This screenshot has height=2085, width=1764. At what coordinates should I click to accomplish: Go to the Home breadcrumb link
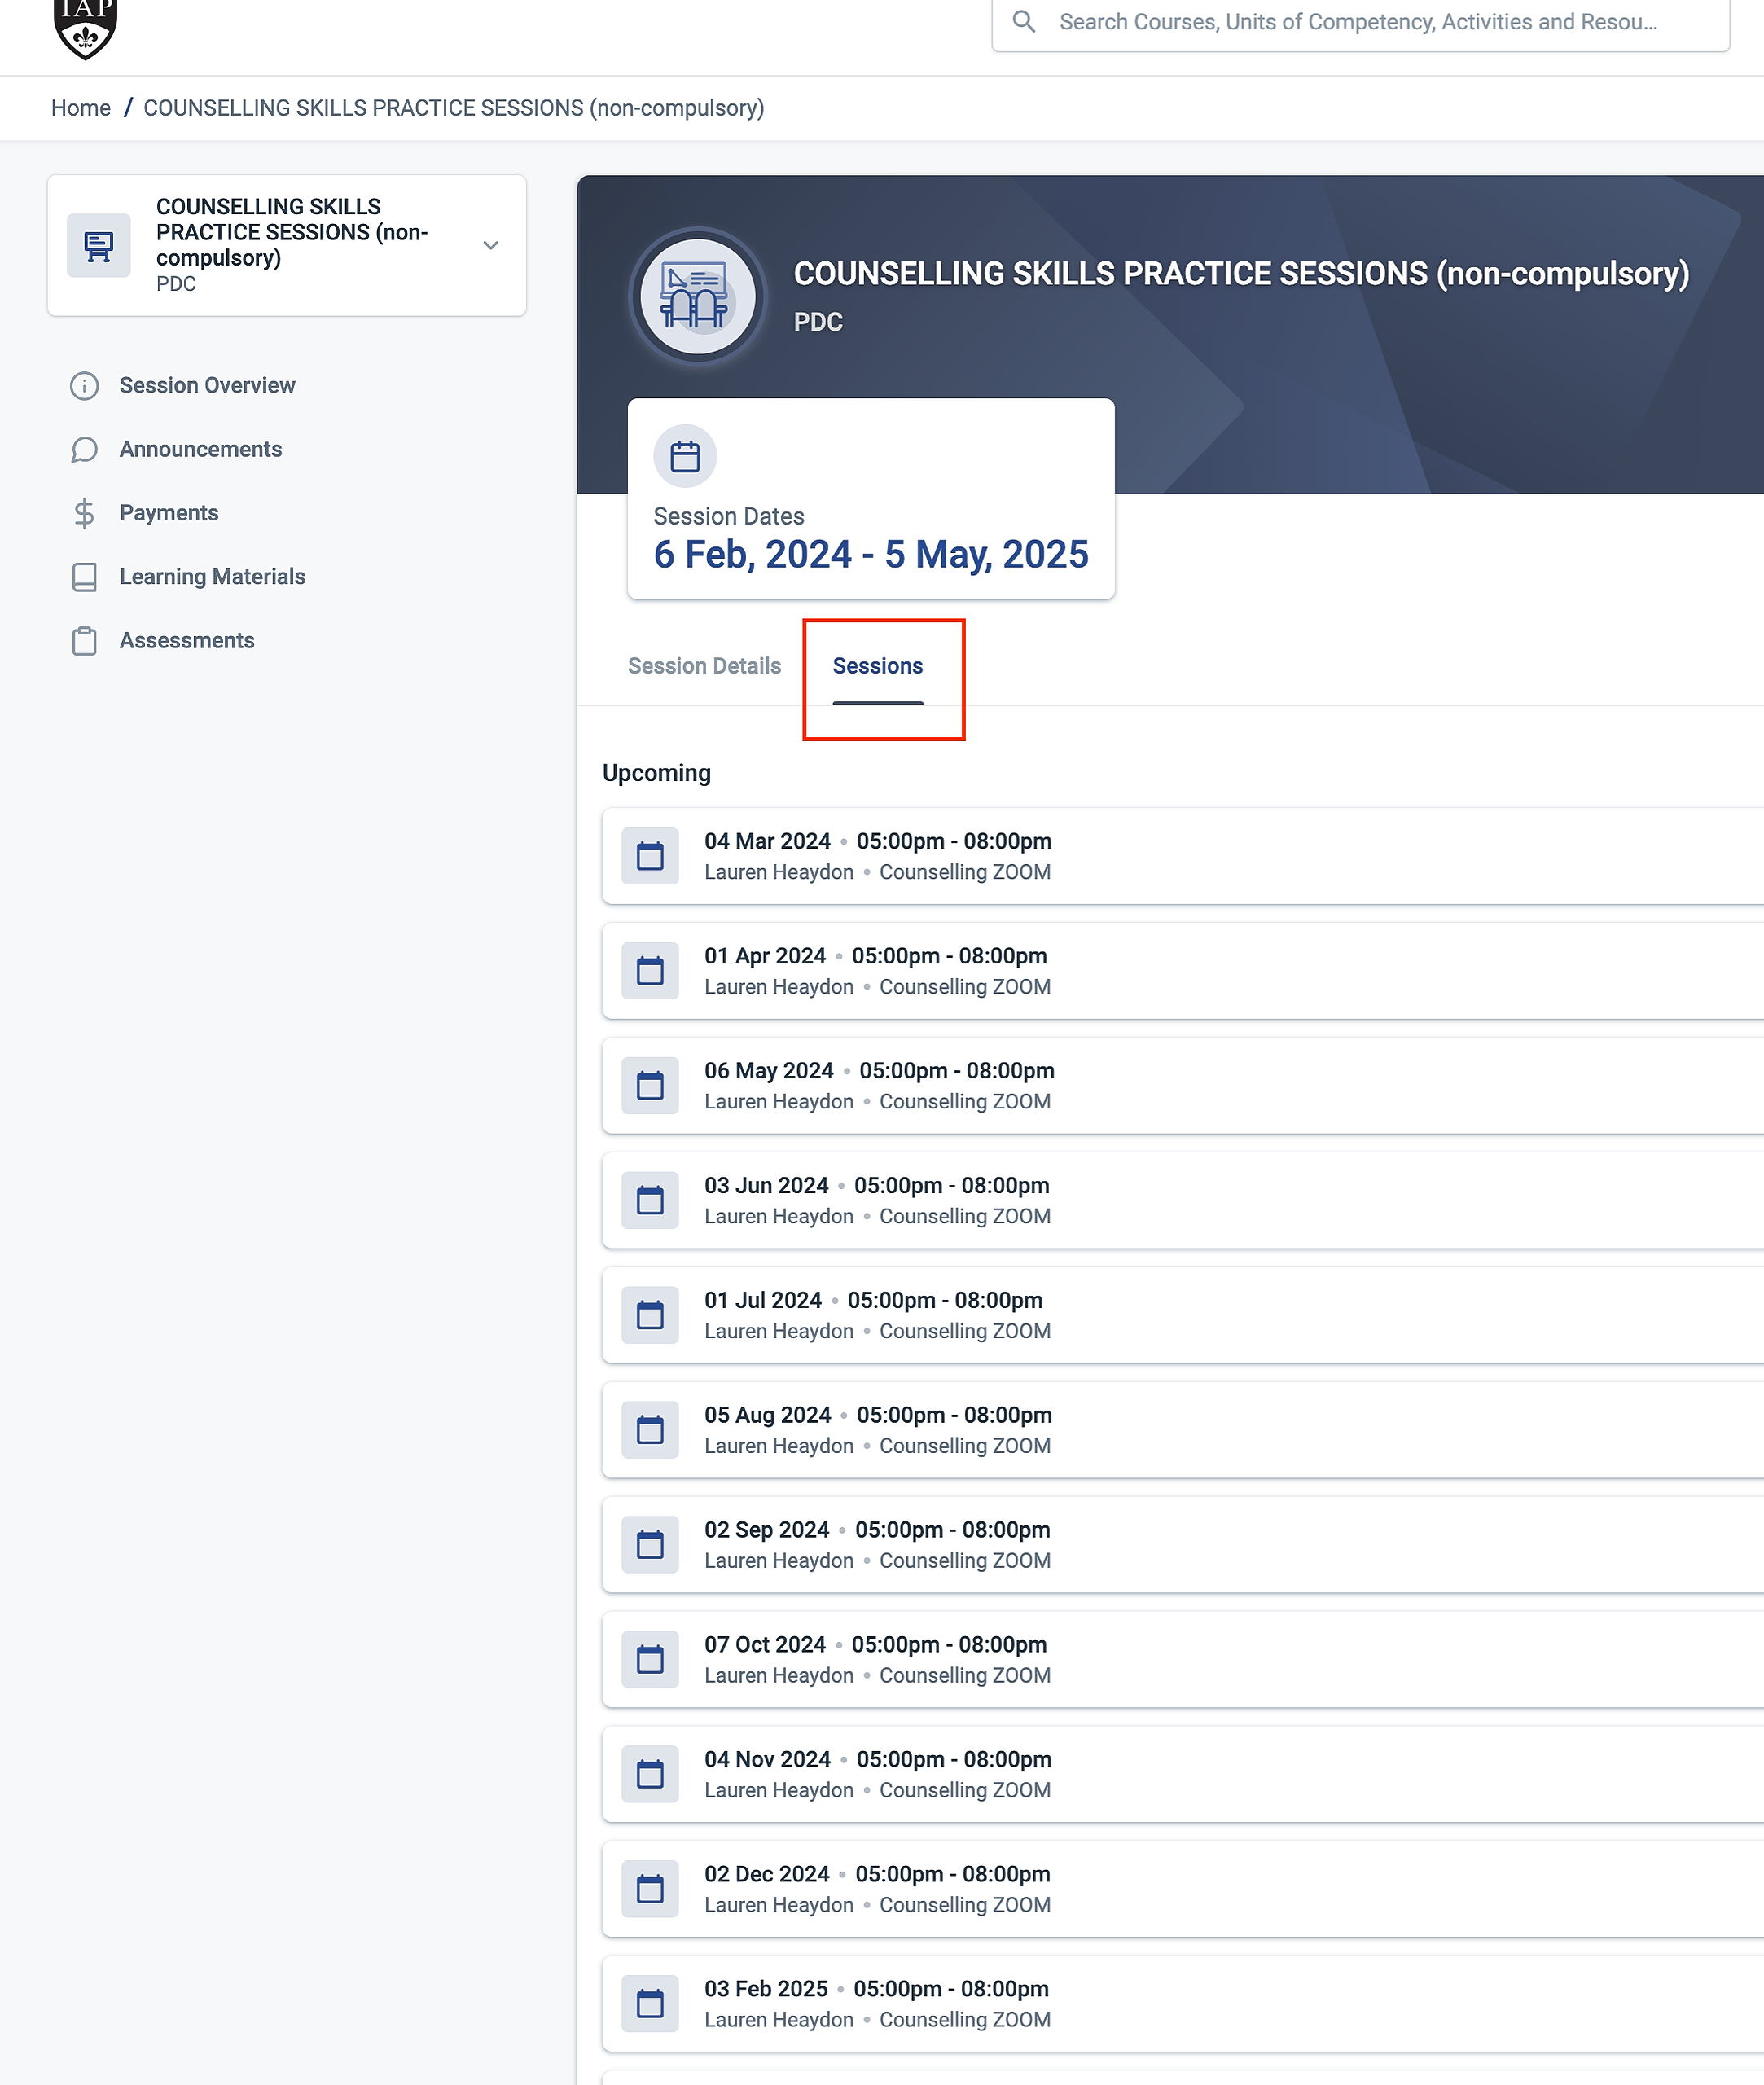click(x=81, y=108)
